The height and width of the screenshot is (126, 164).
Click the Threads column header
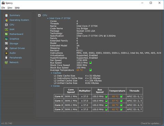tap(134, 91)
